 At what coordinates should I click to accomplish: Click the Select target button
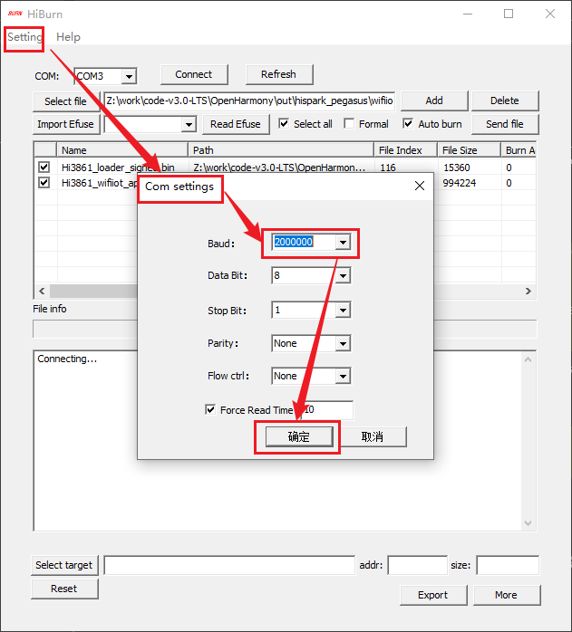pos(64,565)
